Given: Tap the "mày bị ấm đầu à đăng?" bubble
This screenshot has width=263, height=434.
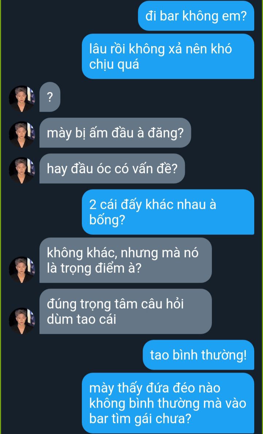Looking at the screenshot, I should [115, 133].
